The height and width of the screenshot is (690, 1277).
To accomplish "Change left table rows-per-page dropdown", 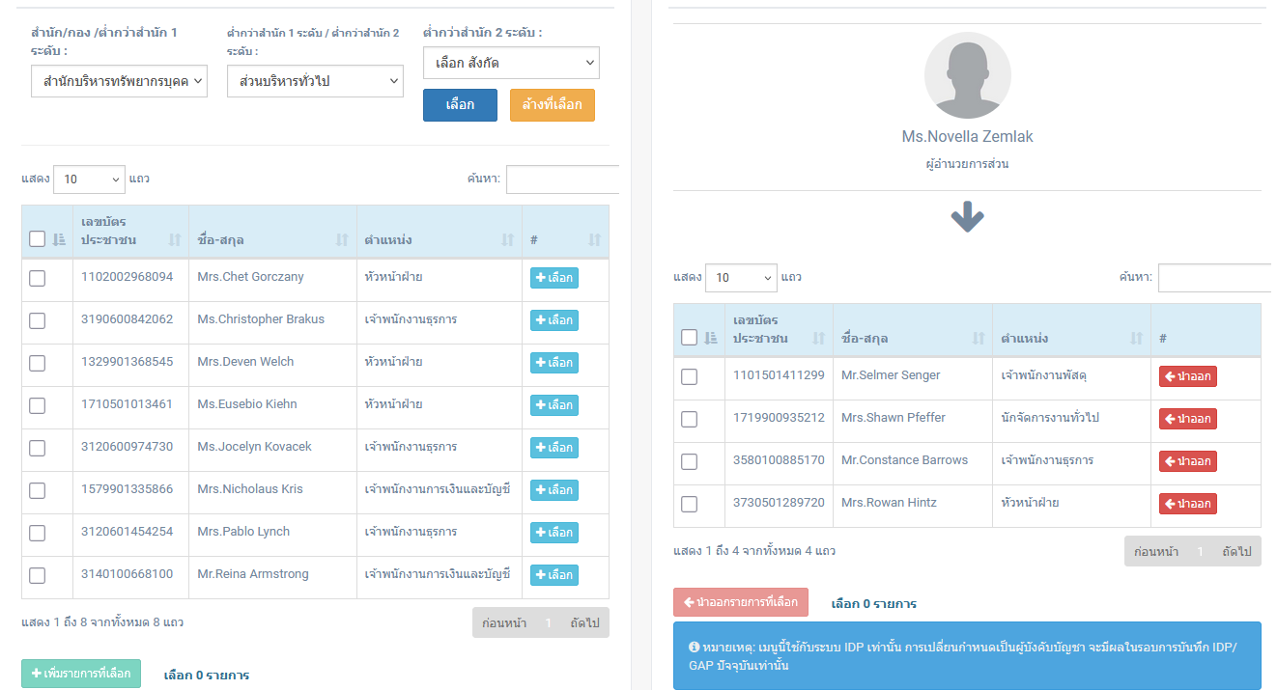I will (89, 179).
